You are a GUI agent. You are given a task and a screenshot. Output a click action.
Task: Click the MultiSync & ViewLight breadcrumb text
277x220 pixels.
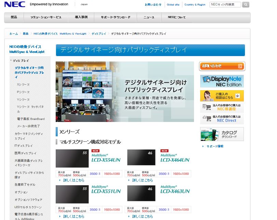(x=73, y=33)
